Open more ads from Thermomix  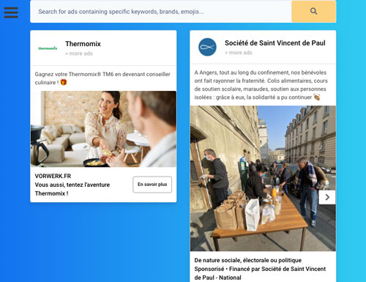[x=79, y=53]
